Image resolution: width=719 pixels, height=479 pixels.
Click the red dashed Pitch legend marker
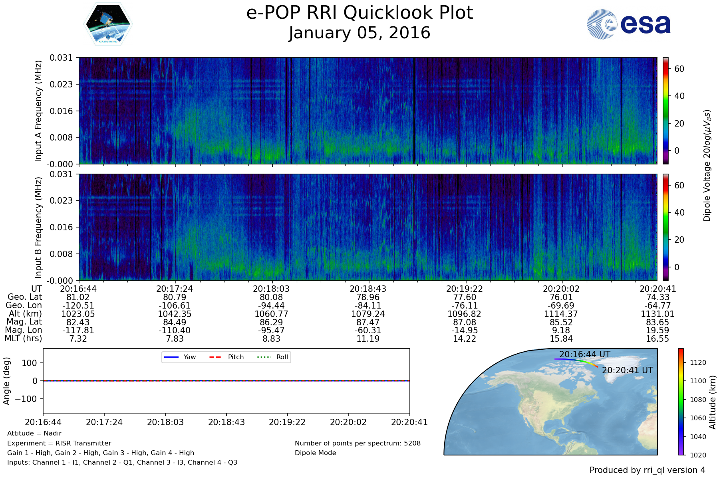(x=215, y=357)
